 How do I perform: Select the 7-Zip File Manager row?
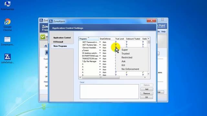point(89,61)
